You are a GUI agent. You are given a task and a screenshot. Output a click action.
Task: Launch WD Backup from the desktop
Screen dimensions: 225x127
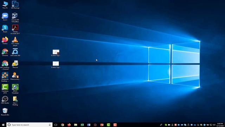click(x=15, y=5)
